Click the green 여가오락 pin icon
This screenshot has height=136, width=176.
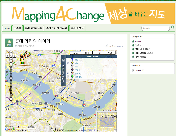[72, 77]
